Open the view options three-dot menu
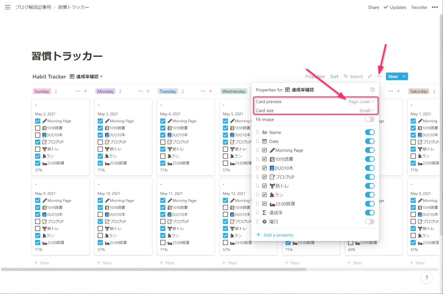 (379, 76)
